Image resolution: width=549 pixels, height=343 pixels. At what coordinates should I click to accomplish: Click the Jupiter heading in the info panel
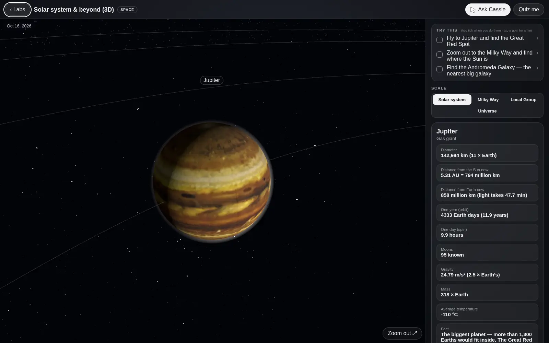[x=447, y=131]
